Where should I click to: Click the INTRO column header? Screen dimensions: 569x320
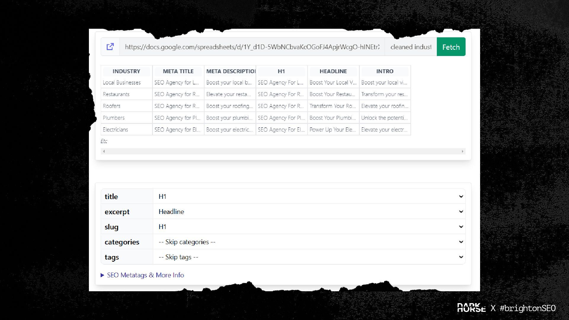[x=385, y=71]
